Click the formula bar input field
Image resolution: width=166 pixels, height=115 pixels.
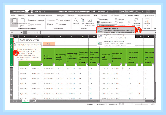(97, 33)
